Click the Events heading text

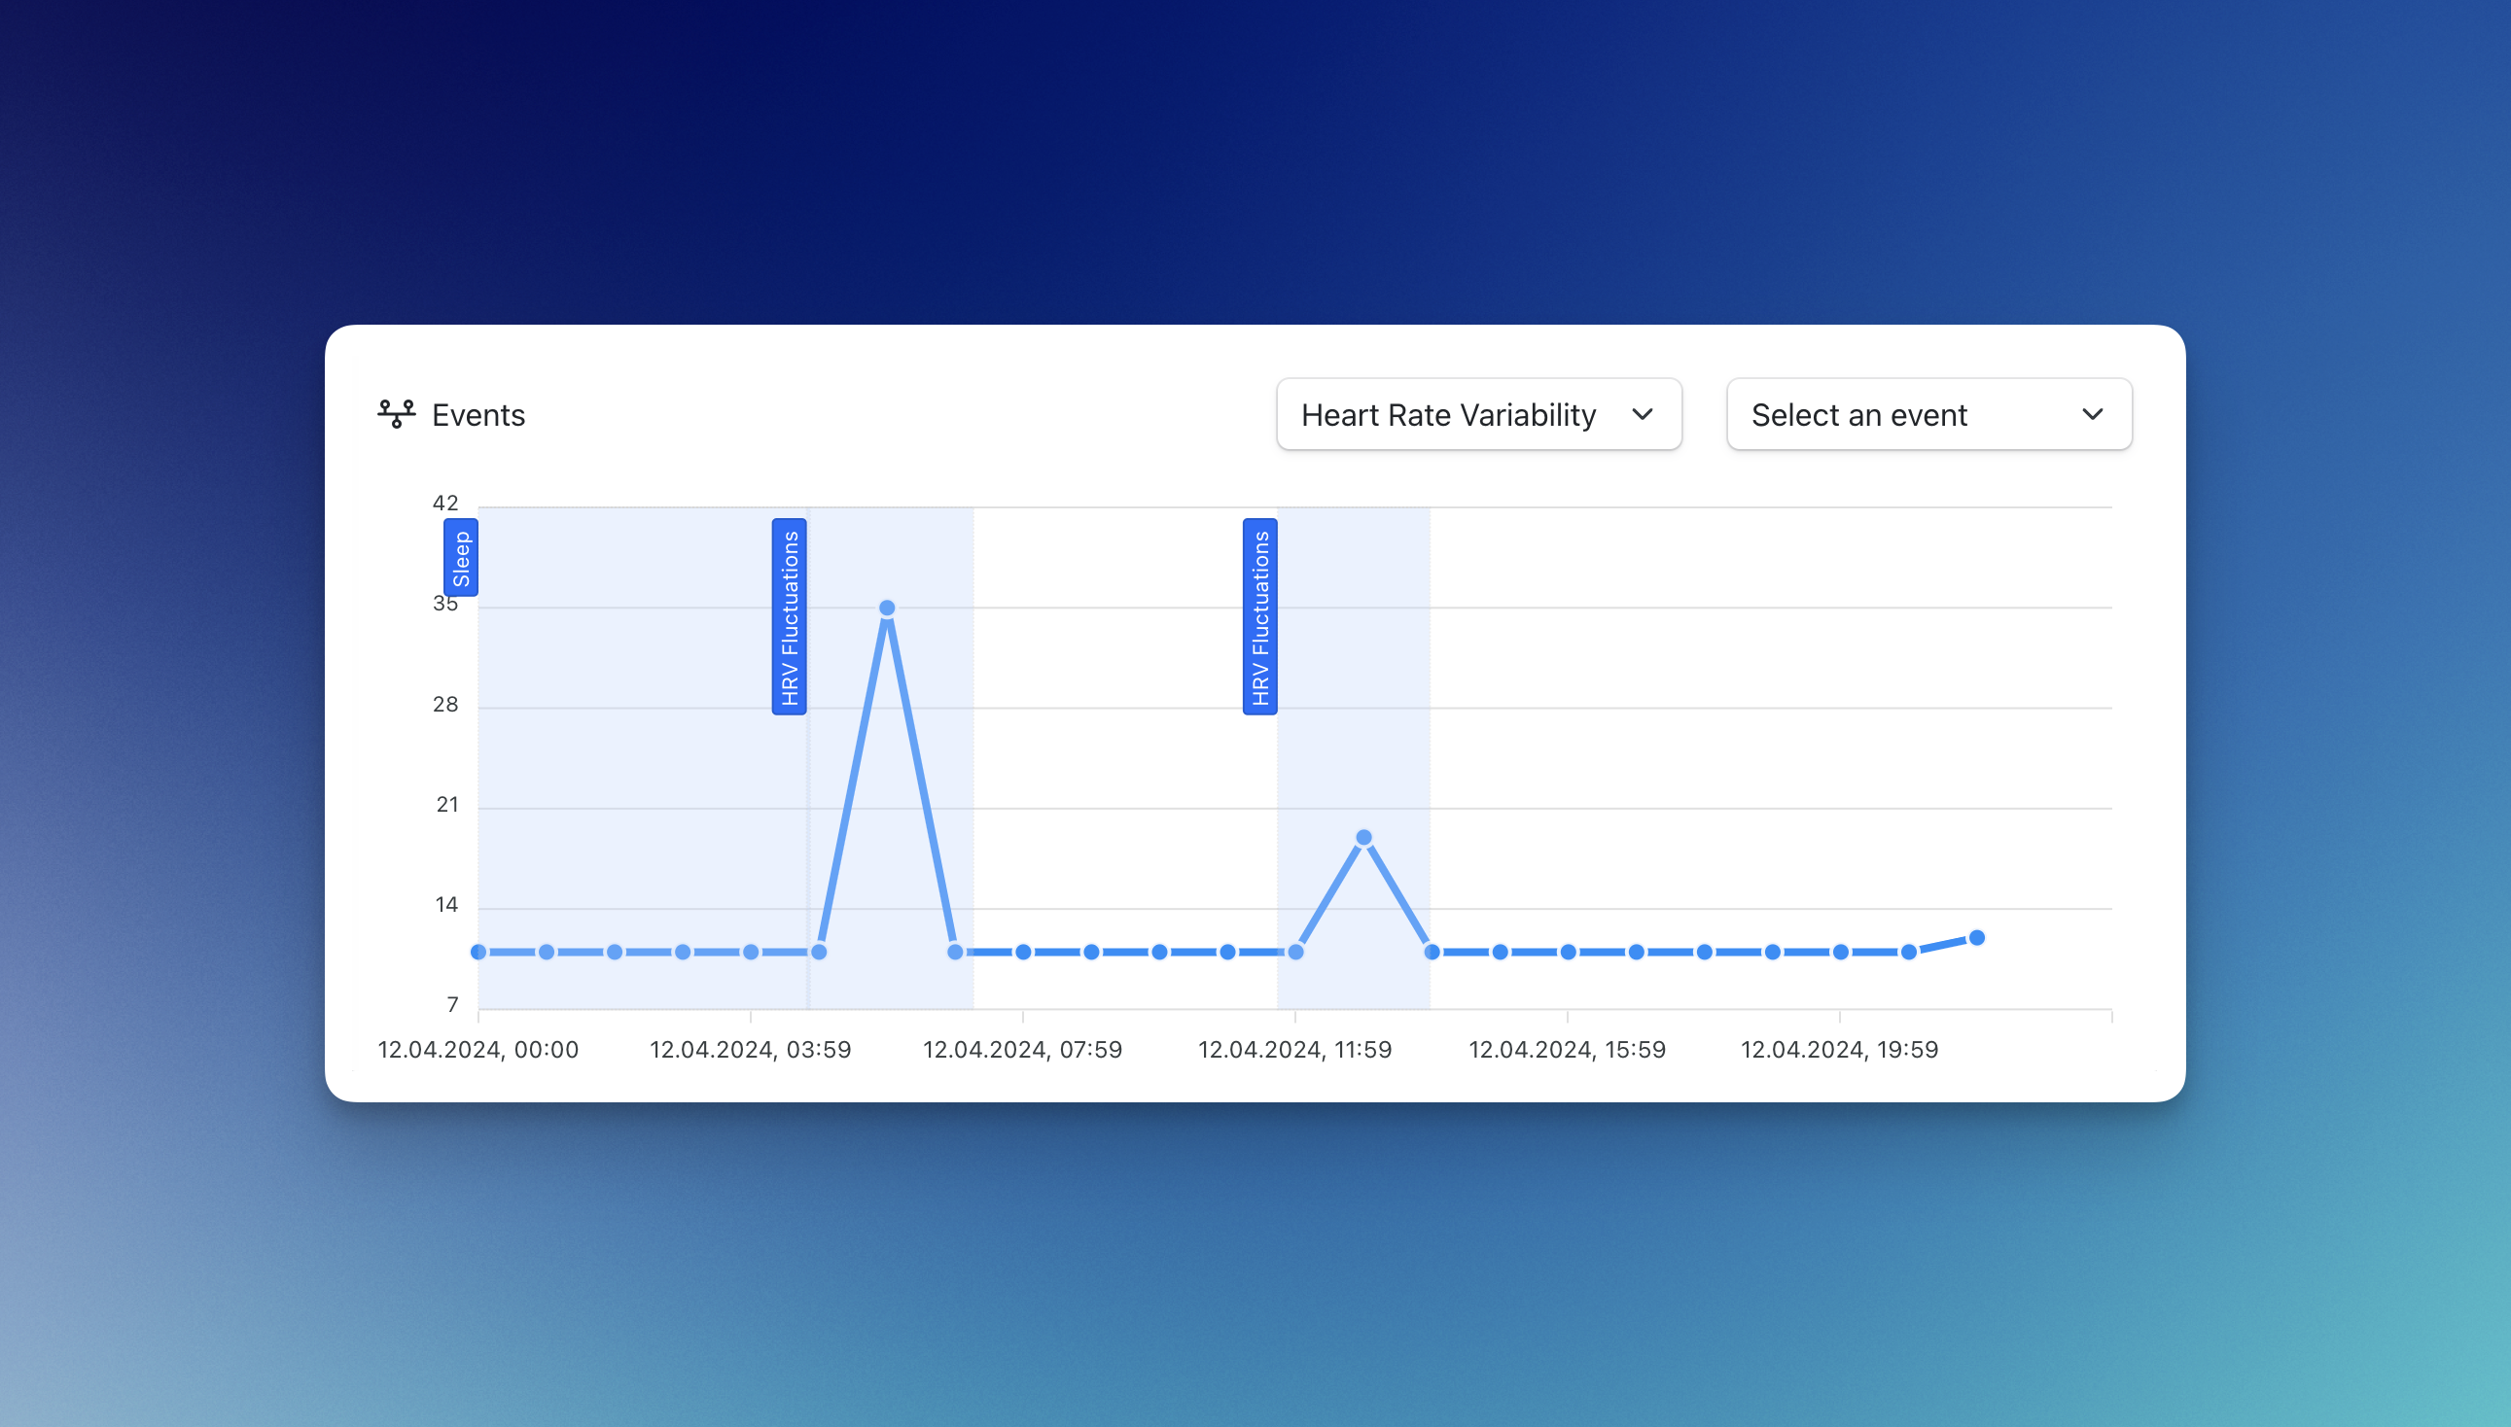coord(478,415)
